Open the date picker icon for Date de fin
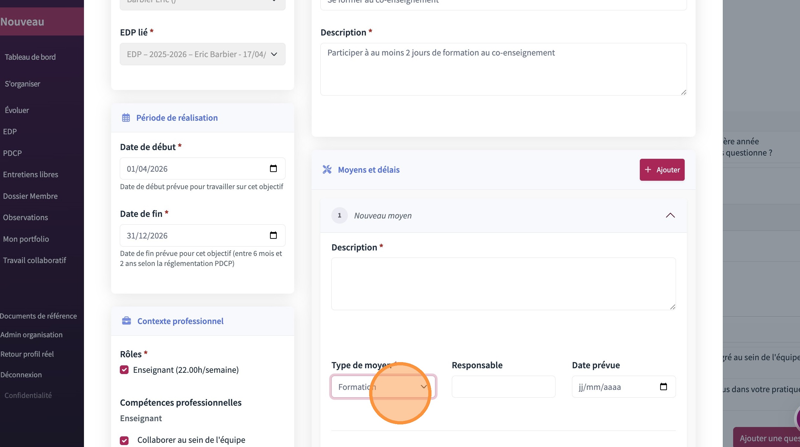Image resolution: width=800 pixels, height=447 pixels. point(273,235)
